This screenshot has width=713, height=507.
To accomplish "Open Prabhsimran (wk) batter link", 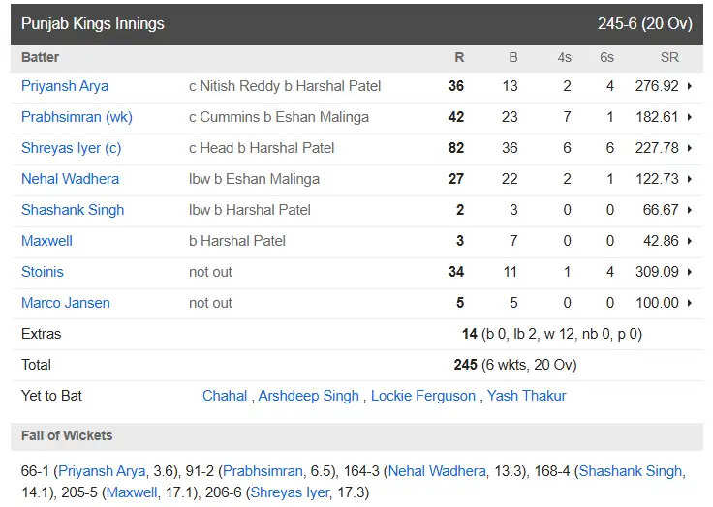I will click(77, 117).
